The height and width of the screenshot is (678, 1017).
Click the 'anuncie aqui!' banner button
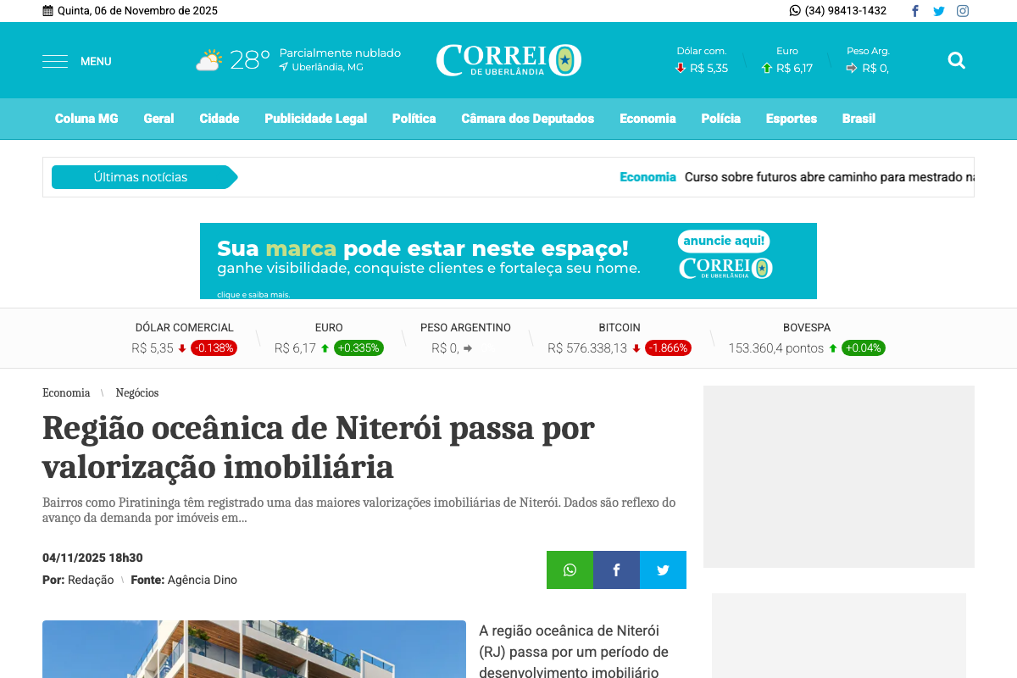tap(724, 241)
